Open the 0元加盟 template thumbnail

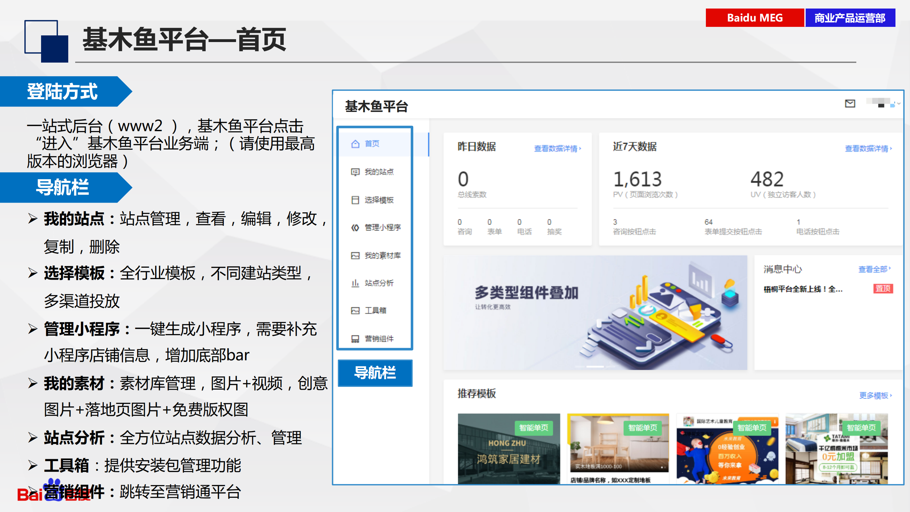tap(836, 449)
